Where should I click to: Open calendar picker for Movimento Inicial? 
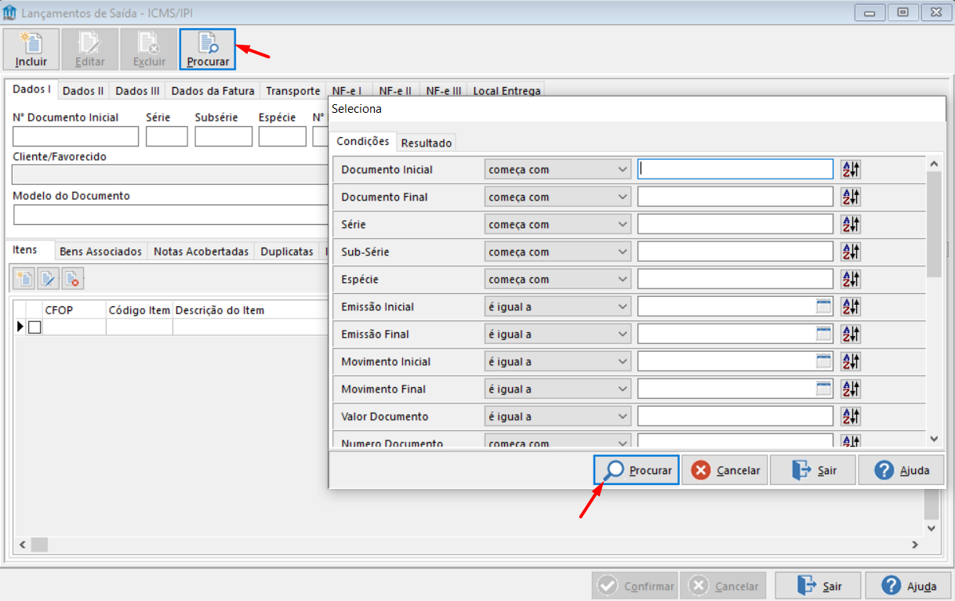click(823, 361)
